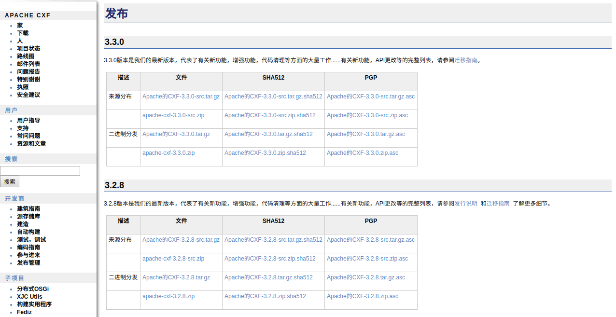Open 迁移指南 link in the 3.2.8 section
The image size is (616, 317).
498,204
